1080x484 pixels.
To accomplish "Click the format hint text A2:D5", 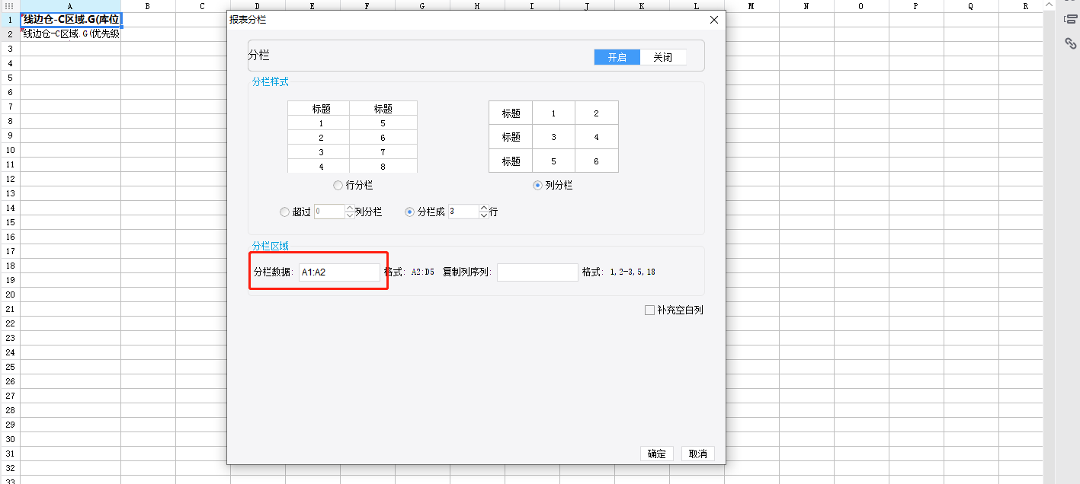I will (x=423, y=272).
